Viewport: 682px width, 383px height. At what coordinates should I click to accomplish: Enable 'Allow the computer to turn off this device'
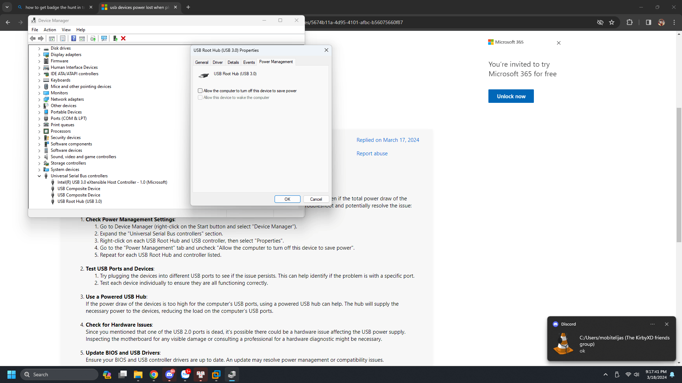(200, 91)
